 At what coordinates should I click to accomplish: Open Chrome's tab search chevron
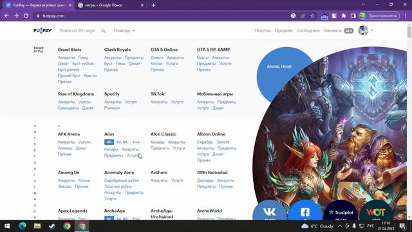point(363,5)
